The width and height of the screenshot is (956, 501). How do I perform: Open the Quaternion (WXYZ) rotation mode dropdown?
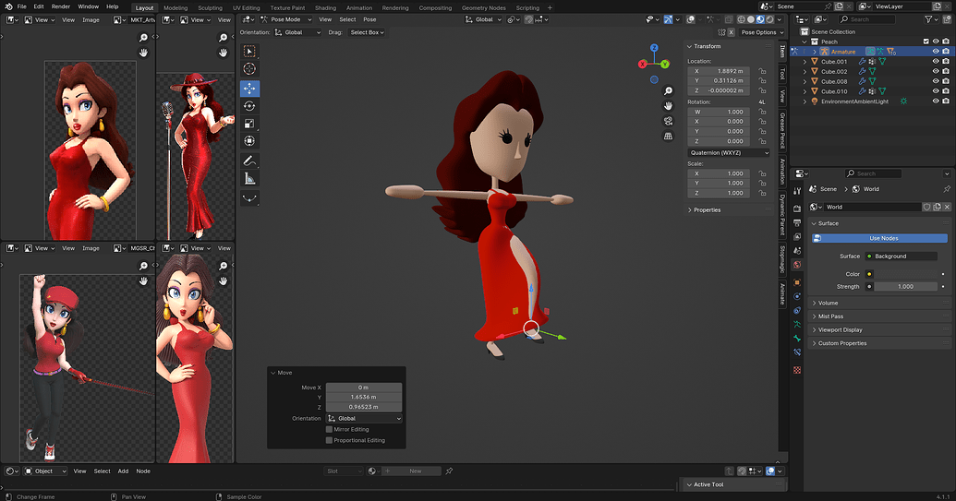point(729,153)
